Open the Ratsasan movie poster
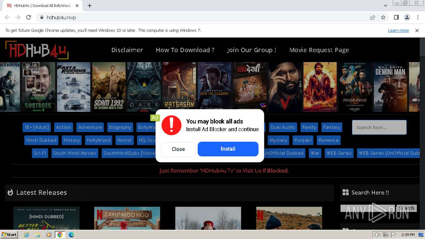The image size is (425, 239). (x=179, y=87)
